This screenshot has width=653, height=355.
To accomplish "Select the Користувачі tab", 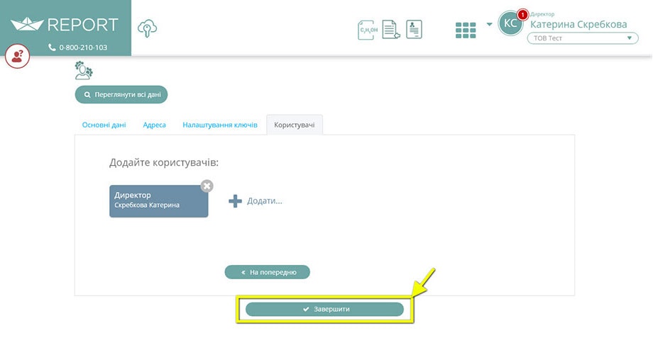I will [295, 125].
